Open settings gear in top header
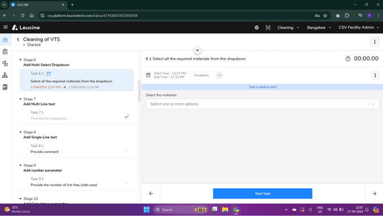The image size is (383, 216). [257, 28]
